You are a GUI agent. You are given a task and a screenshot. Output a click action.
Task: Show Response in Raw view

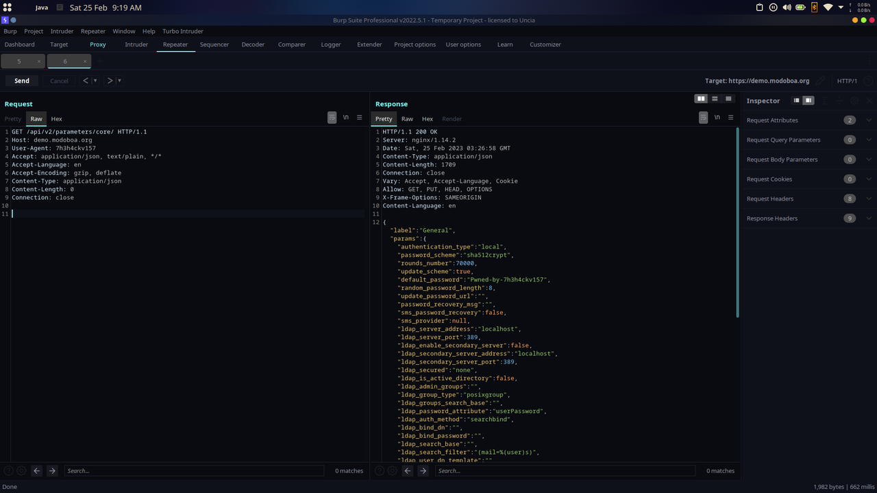[407, 119]
